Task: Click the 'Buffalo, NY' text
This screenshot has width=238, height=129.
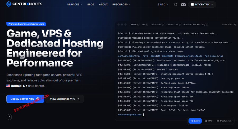Action: click(19, 86)
